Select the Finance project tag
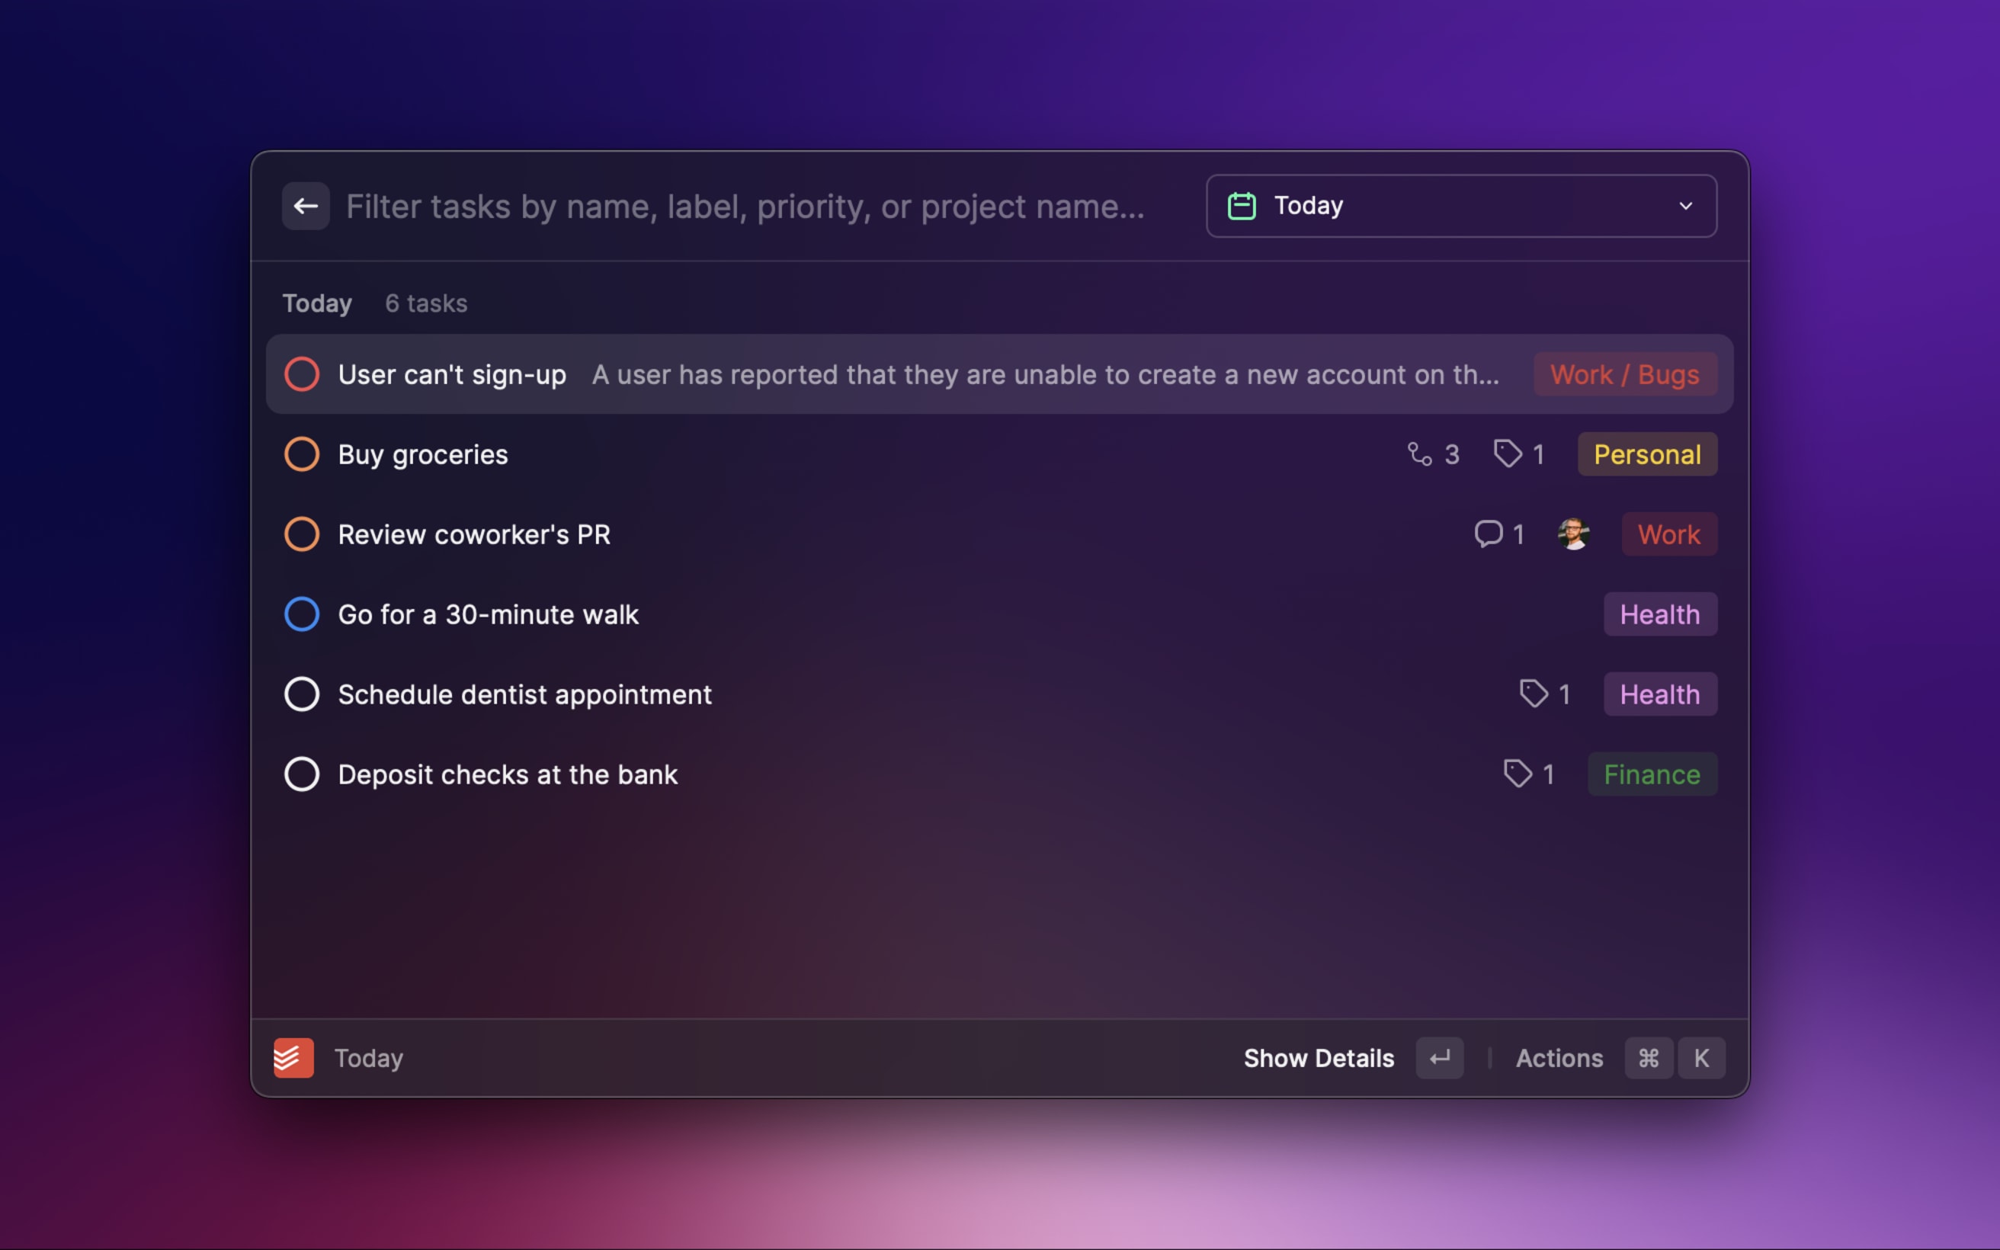 1650,774
